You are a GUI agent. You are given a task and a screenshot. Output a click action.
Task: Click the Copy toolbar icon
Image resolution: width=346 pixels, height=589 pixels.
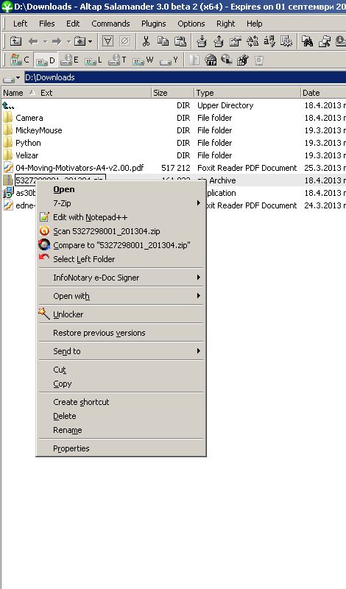coord(163,41)
